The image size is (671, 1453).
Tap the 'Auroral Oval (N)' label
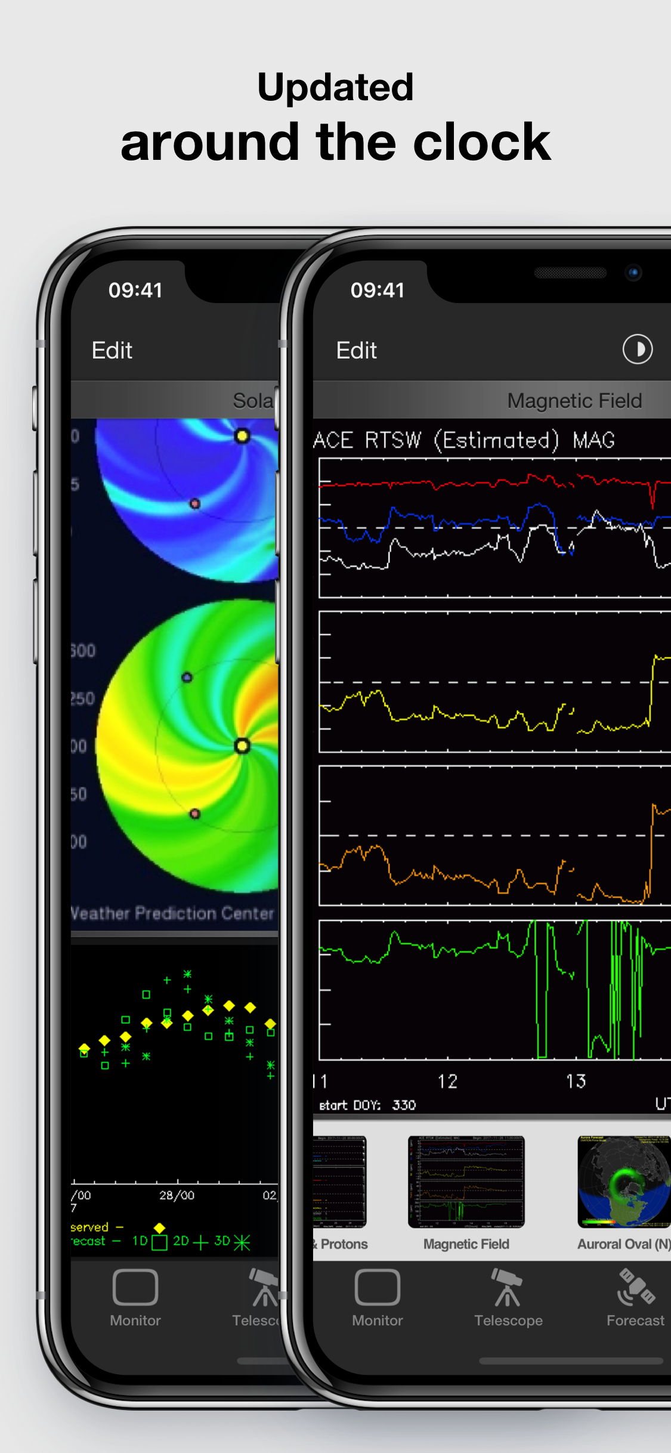pos(624,1244)
